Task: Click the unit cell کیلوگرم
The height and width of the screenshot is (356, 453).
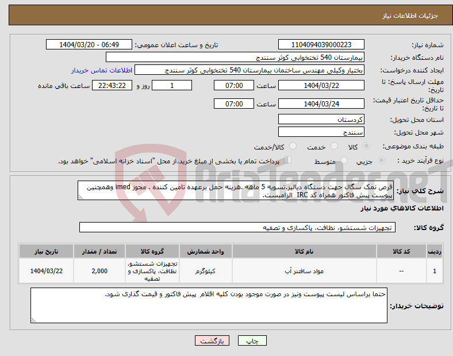Action: [x=205, y=271]
